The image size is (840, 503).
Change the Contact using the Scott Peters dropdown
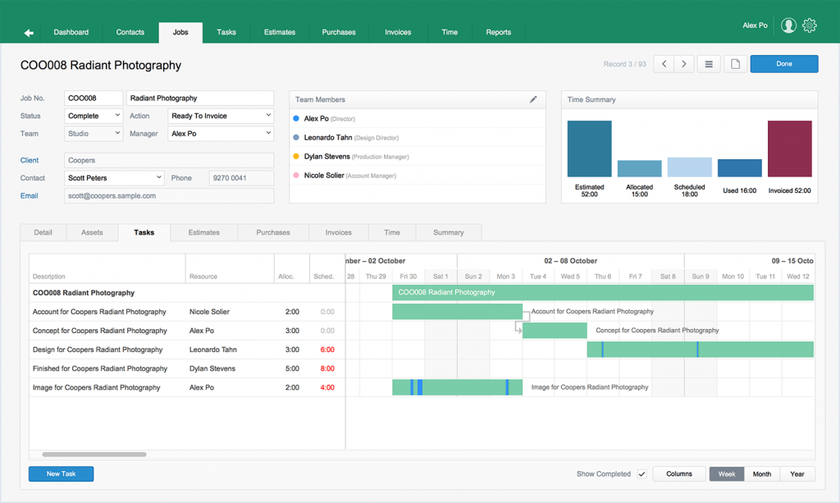pyautogui.click(x=114, y=177)
